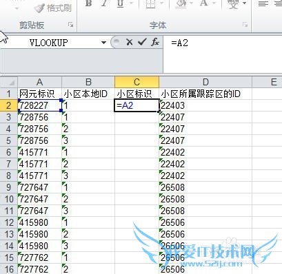Select row 1 header
Viewport: 282px width, 274px height.
tap(9, 94)
